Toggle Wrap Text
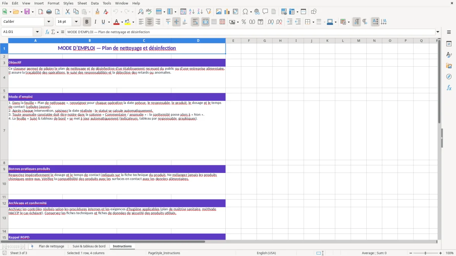Viewport: 456px width, 256px height. (x=195, y=22)
